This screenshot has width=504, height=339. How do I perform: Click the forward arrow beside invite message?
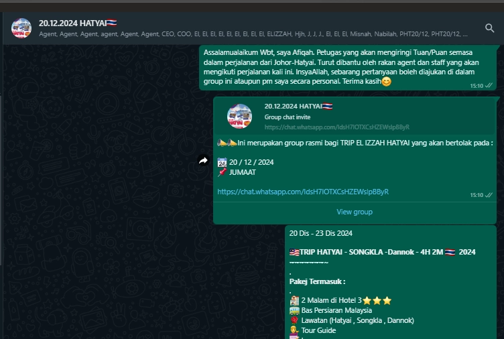point(203,160)
